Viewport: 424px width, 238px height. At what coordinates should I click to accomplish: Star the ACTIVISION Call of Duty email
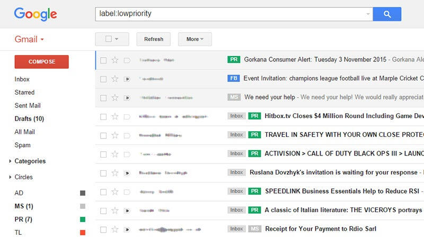click(x=115, y=154)
